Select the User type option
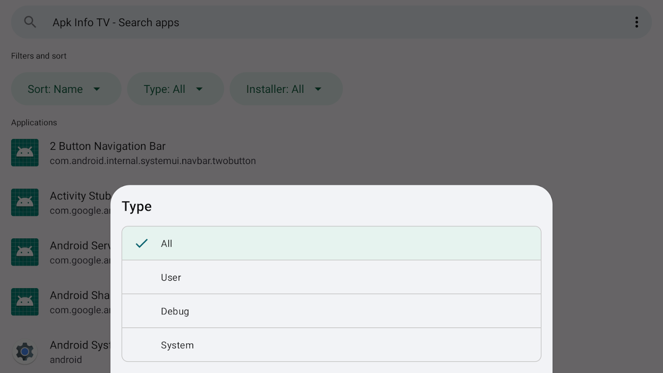Image resolution: width=663 pixels, height=373 pixels. (x=331, y=277)
